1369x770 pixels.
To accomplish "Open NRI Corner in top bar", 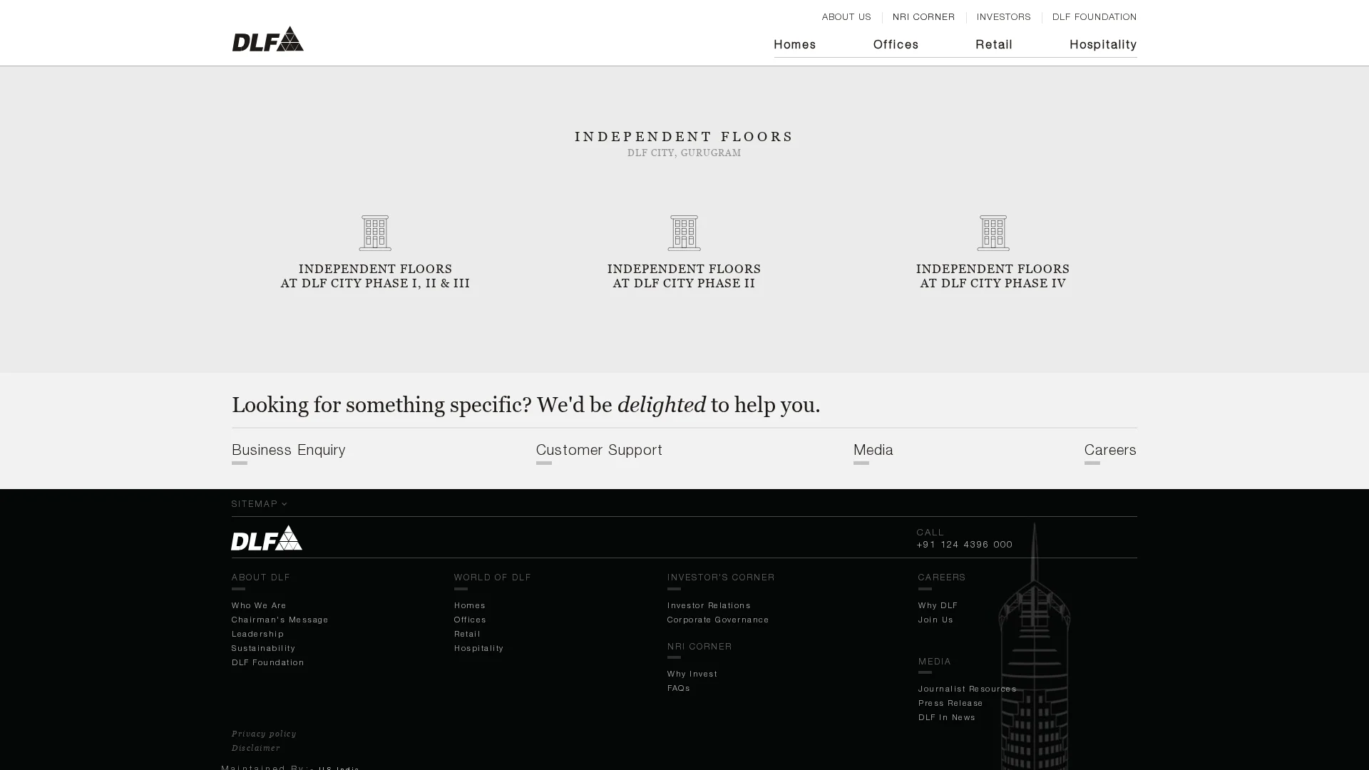I will (x=923, y=17).
